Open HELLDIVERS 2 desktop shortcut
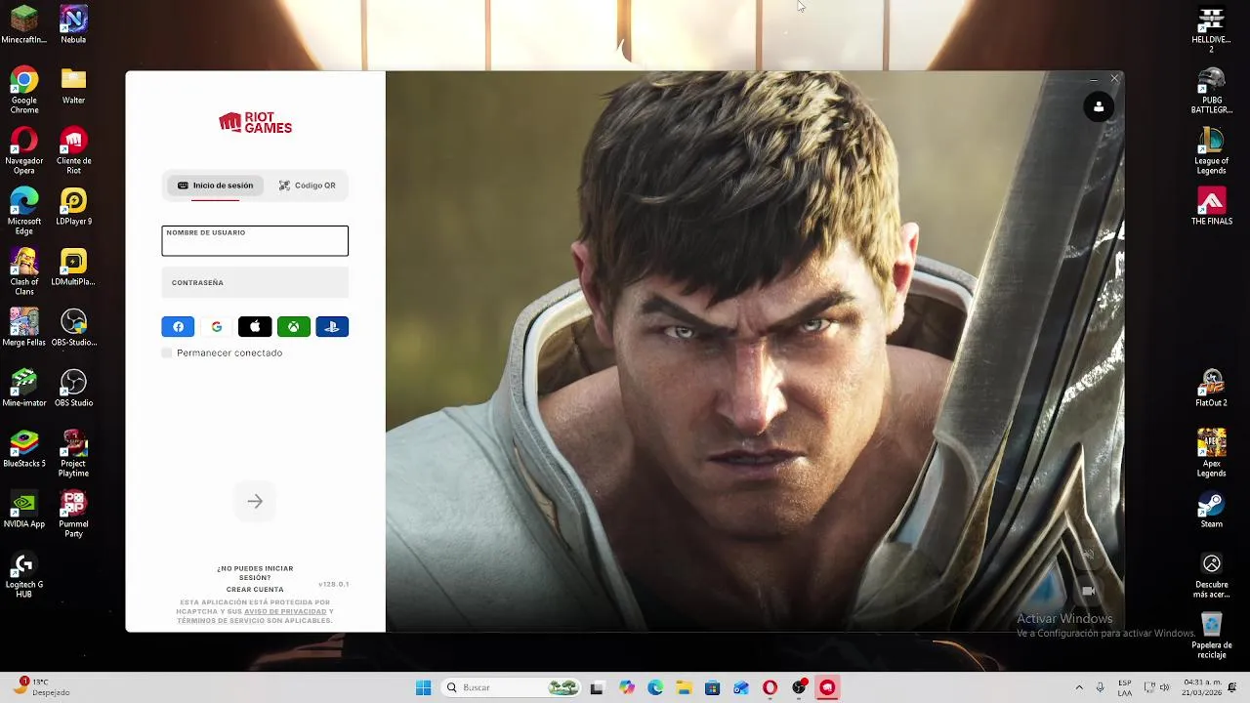The width and height of the screenshot is (1250, 703). pos(1211,30)
